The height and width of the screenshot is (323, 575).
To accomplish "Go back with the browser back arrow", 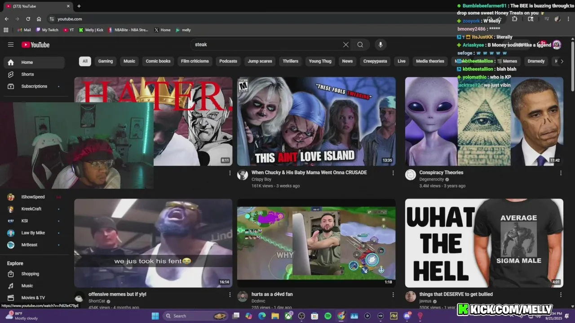I will 7,19.
